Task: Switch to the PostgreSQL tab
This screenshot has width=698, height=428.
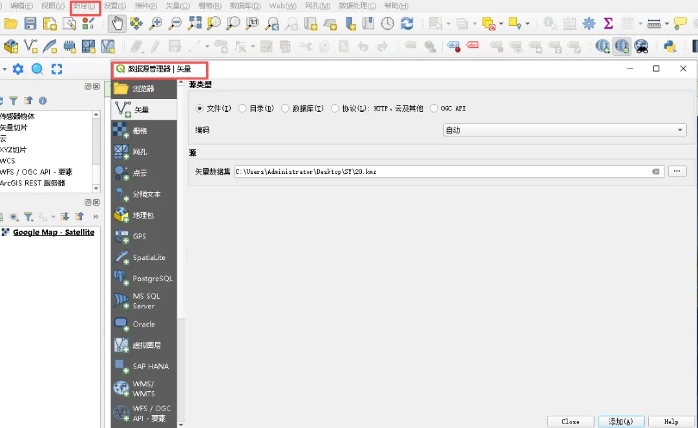Action: point(143,279)
